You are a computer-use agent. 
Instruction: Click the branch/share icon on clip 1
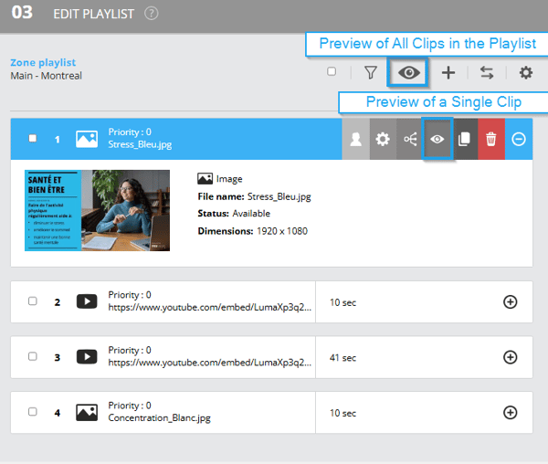[x=410, y=139]
